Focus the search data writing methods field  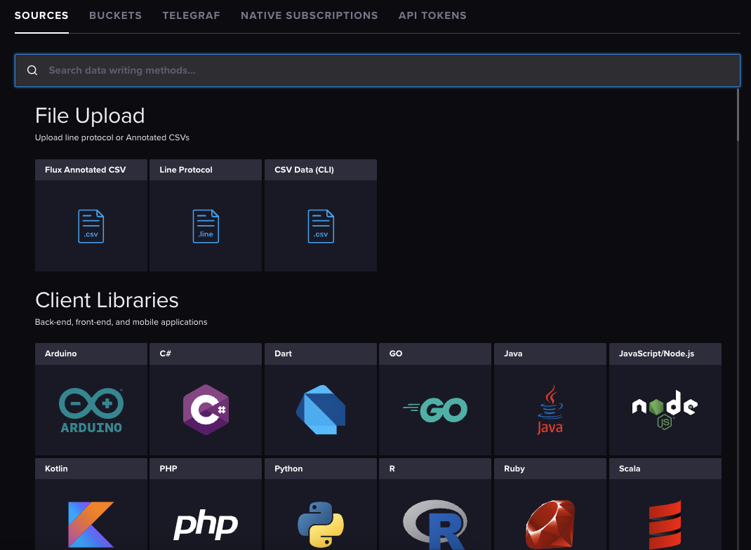378,70
